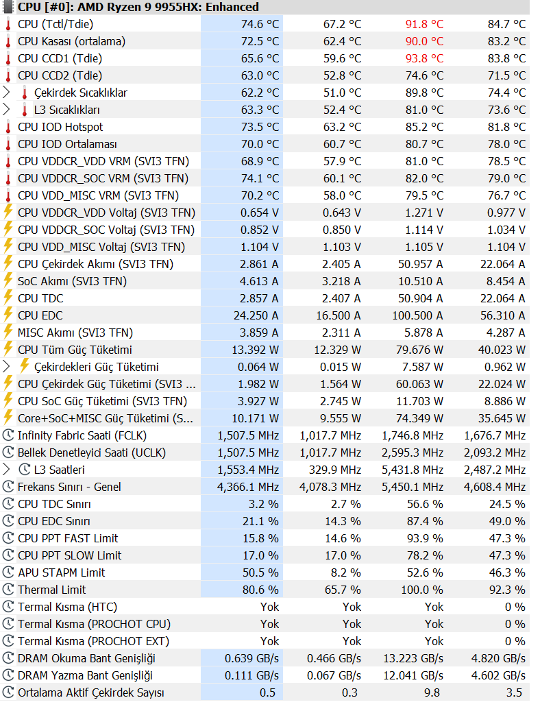Screen dimensions: 553x711
Task: Click thermometer icon beside CPU Kasası (ortalama)
Action: click(x=8, y=41)
